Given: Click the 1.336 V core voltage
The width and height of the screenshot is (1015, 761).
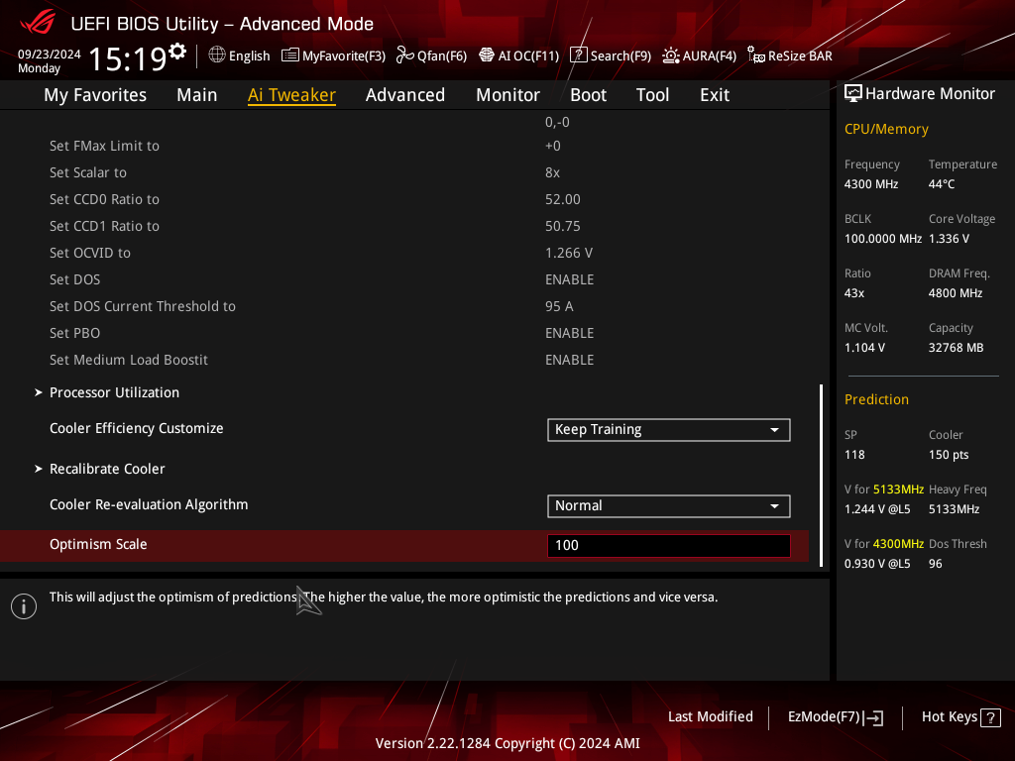Looking at the screenshot, I should click(949, 239).
